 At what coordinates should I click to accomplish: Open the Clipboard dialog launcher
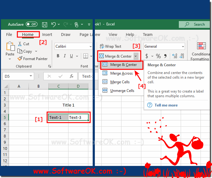(x=50, y=66)
